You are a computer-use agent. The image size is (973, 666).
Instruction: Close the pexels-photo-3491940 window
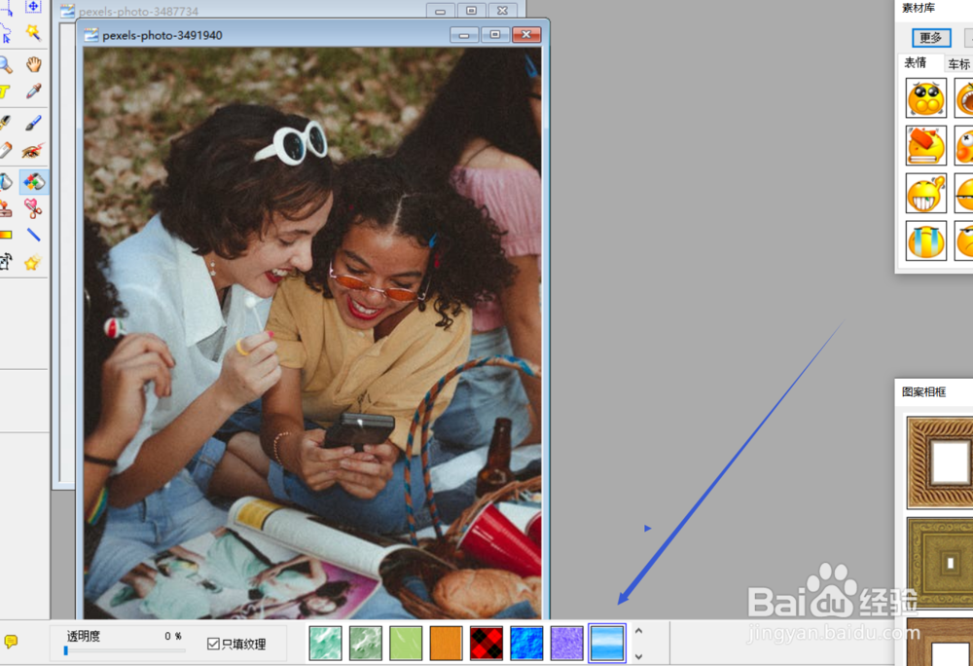[526, 35]
